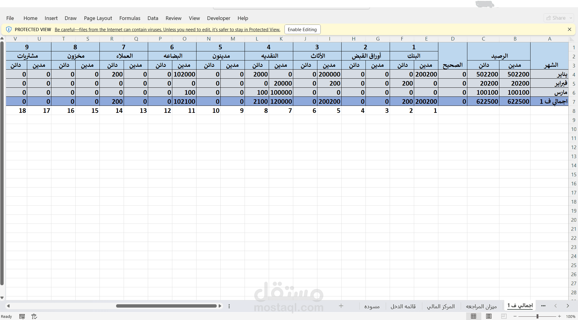Image resolution: width=578 pixels, height=320 pixels.
Task: Select the sheet tab مسوده
Action: (x=372, y=306)
